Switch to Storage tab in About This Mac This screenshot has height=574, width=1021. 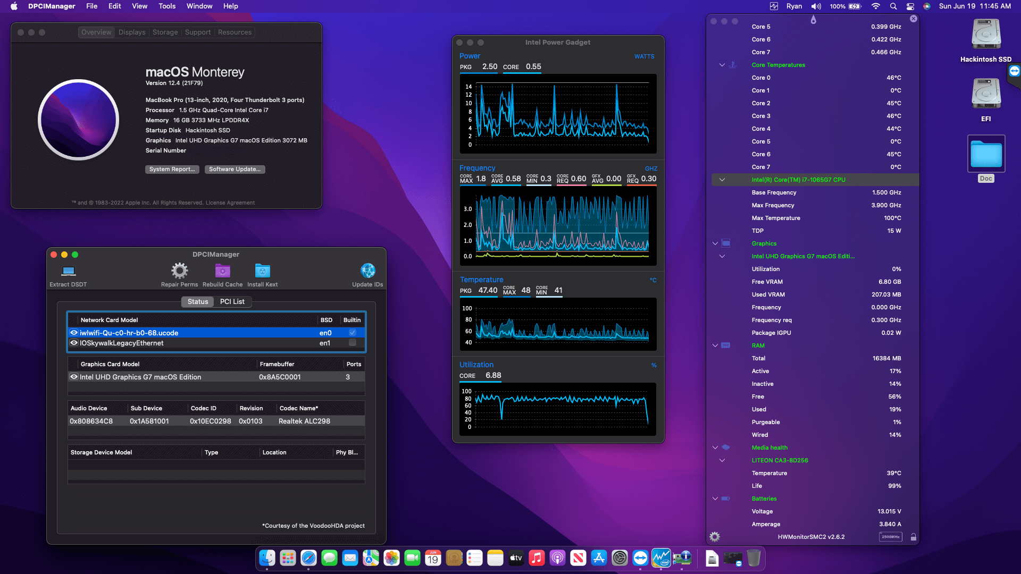(x=165, y=32)
